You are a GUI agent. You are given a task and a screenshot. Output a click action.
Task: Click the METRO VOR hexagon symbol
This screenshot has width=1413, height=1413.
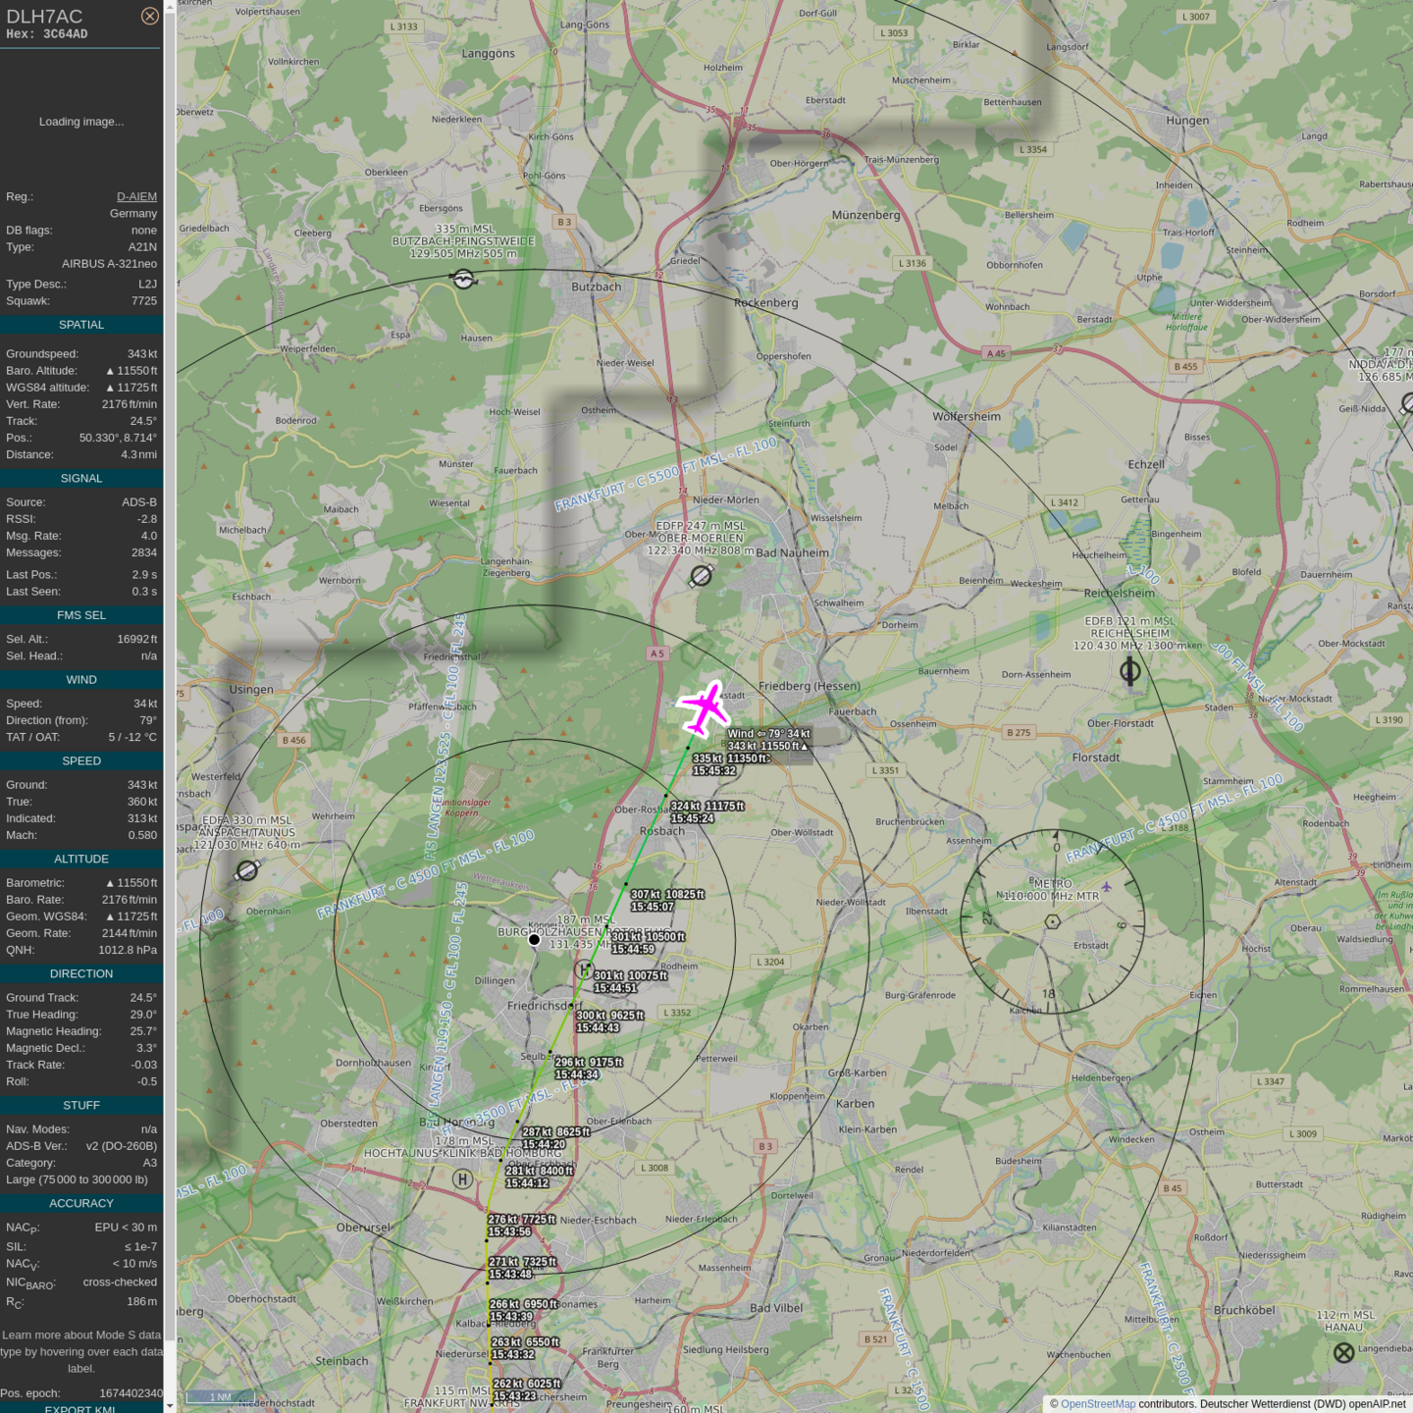(x=1052, y=921)
